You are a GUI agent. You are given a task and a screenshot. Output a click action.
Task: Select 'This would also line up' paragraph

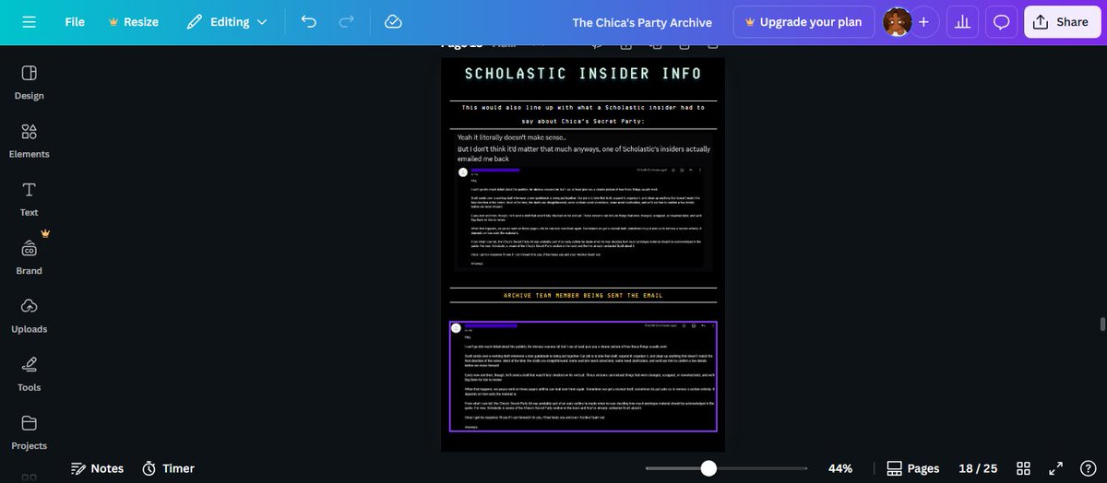583,114
